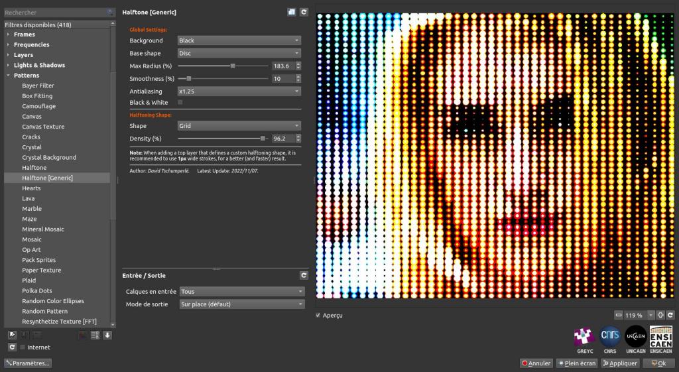Click the Plein écran button
Viewport: 679px width, 372px height.
click(577, 363)
